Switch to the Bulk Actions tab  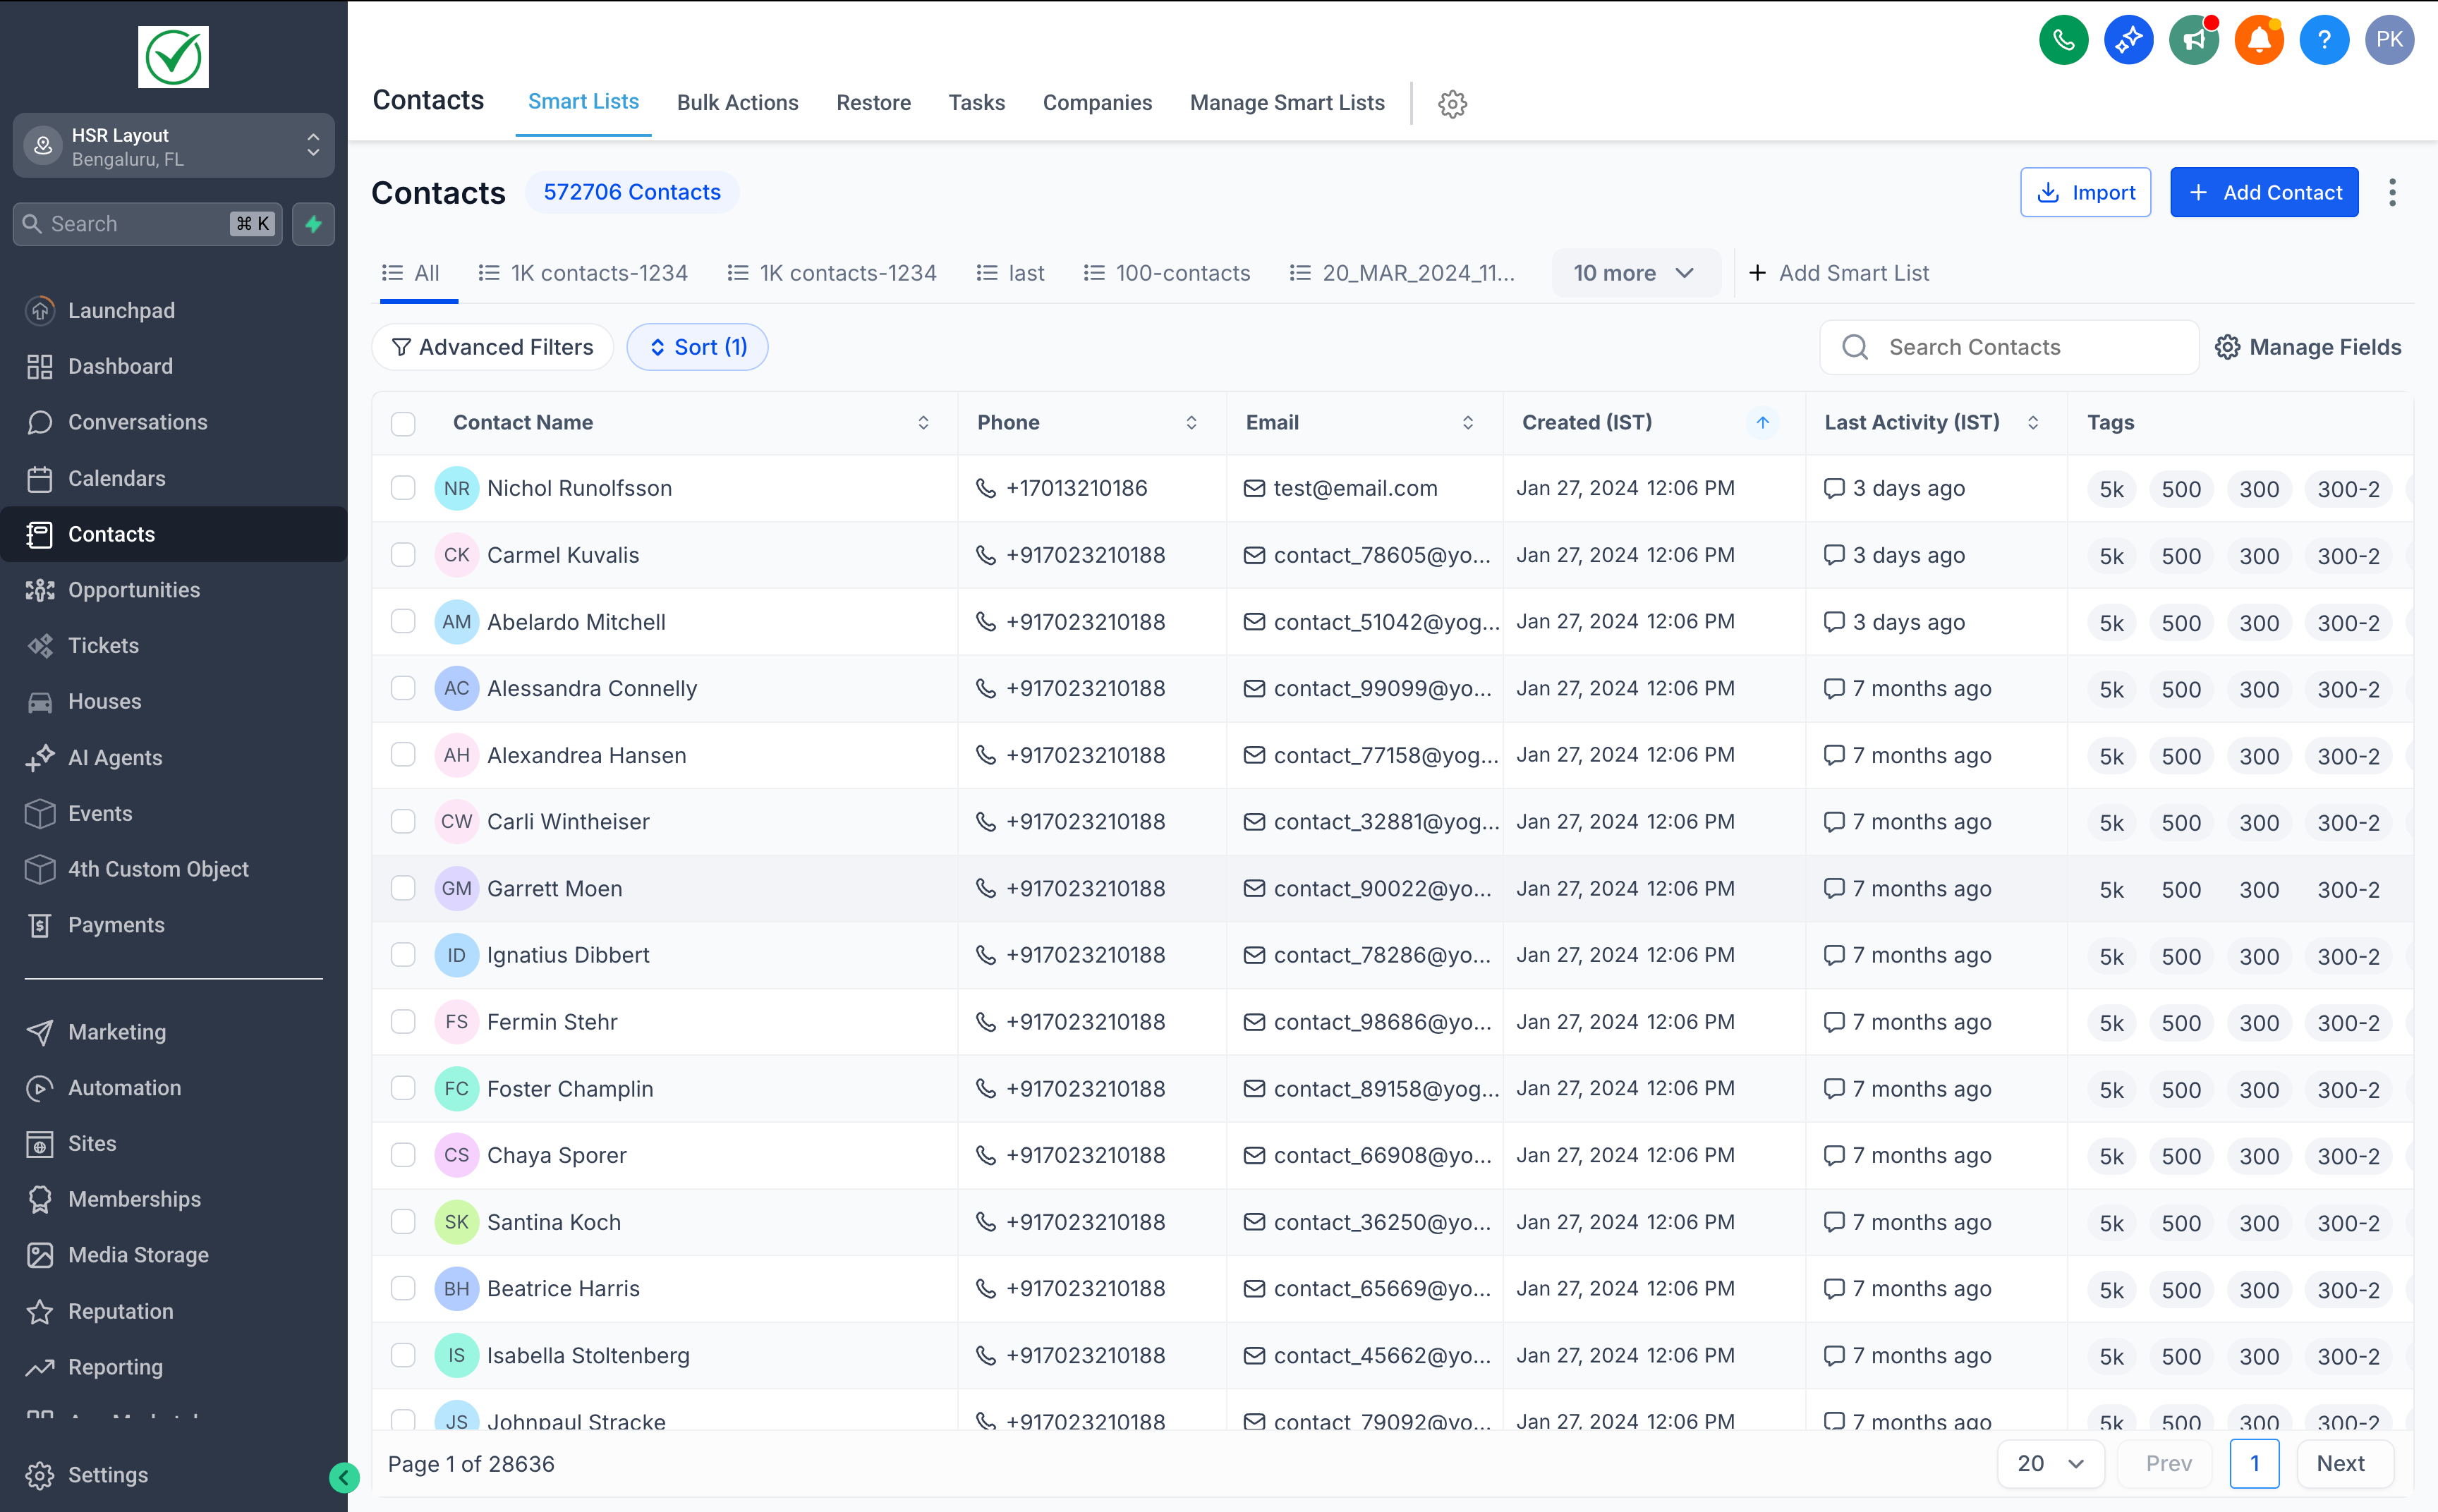(737, 102)
